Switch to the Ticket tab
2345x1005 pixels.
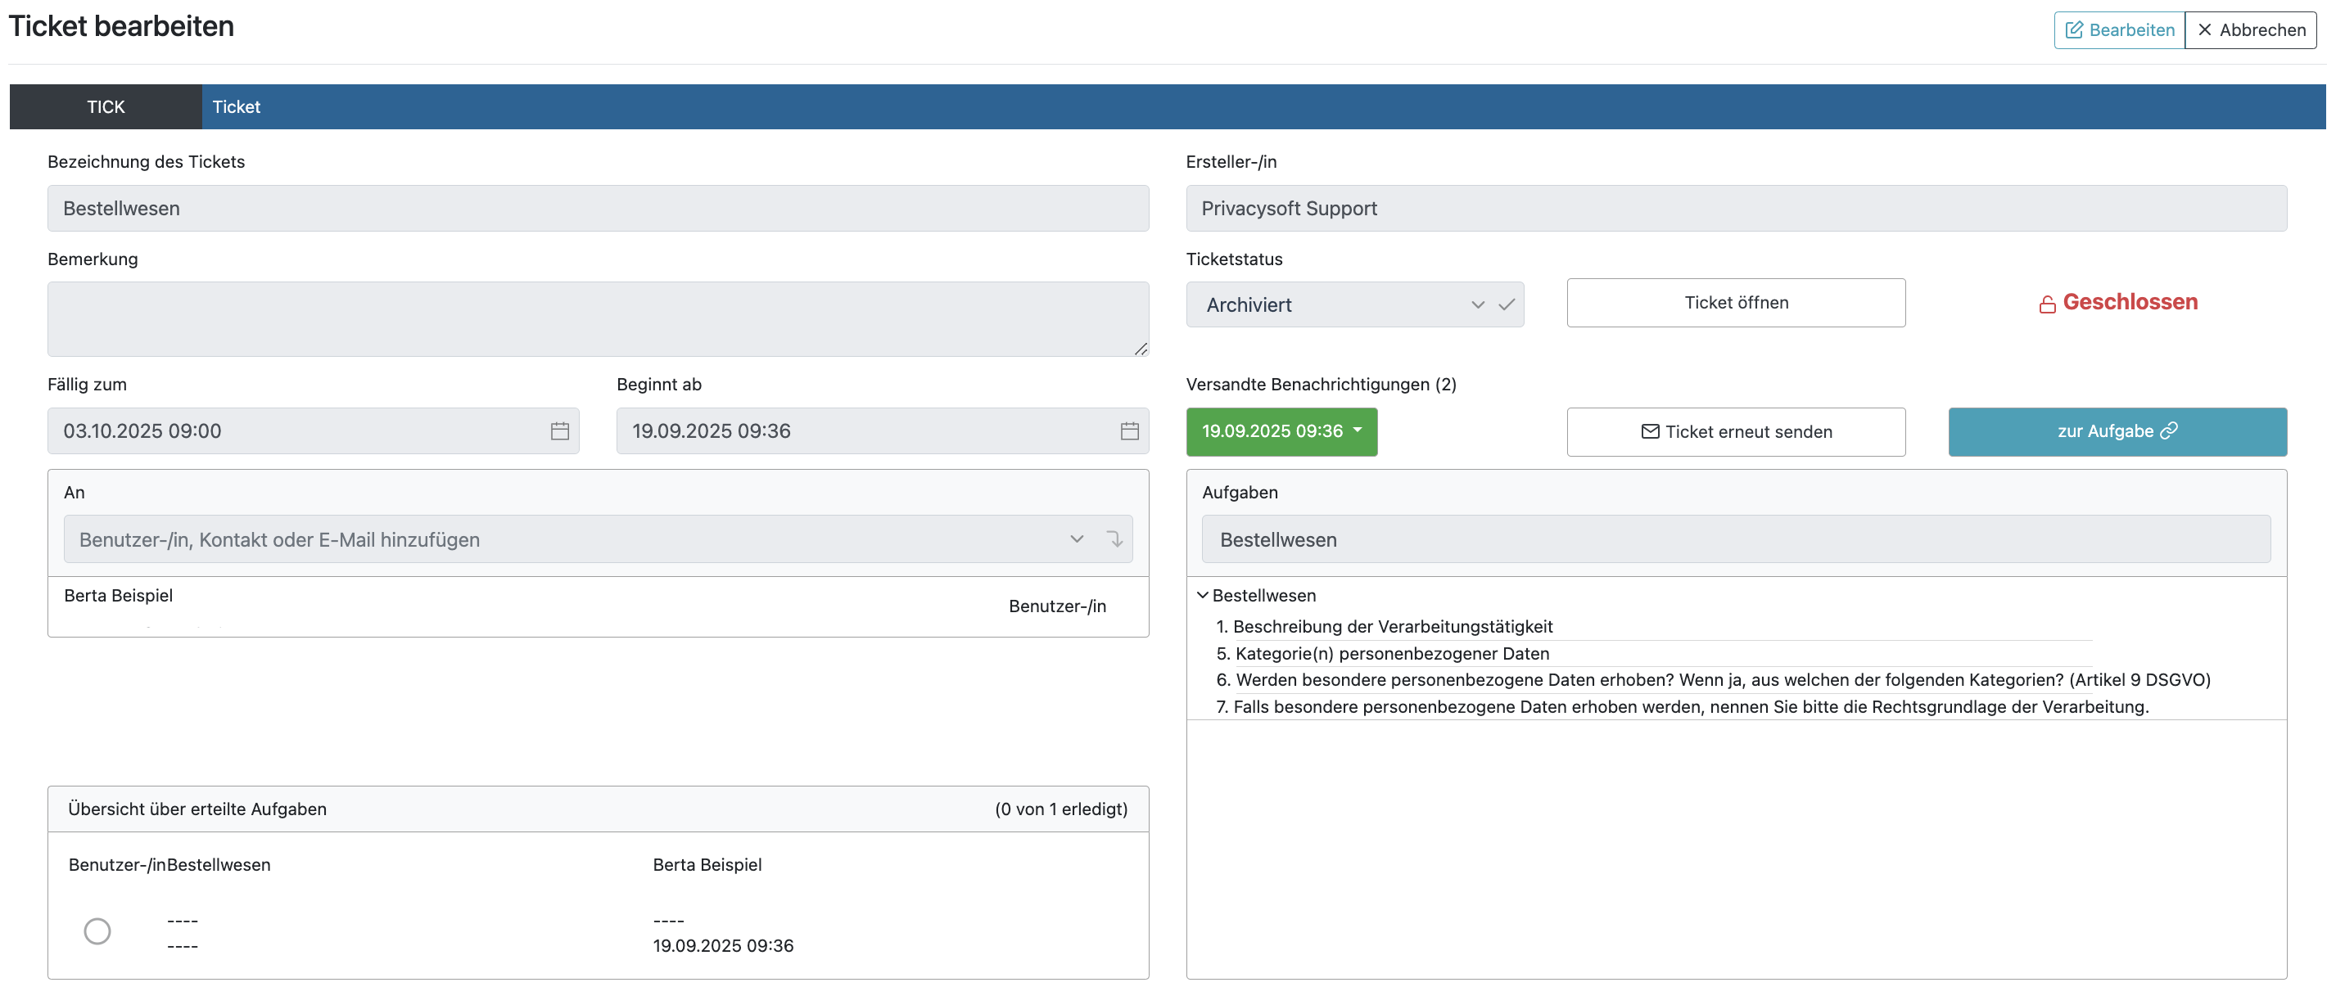pos(237,106)
